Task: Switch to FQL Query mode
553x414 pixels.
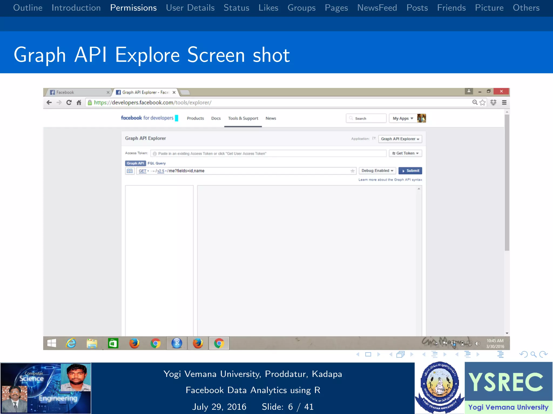Action: 157,163
